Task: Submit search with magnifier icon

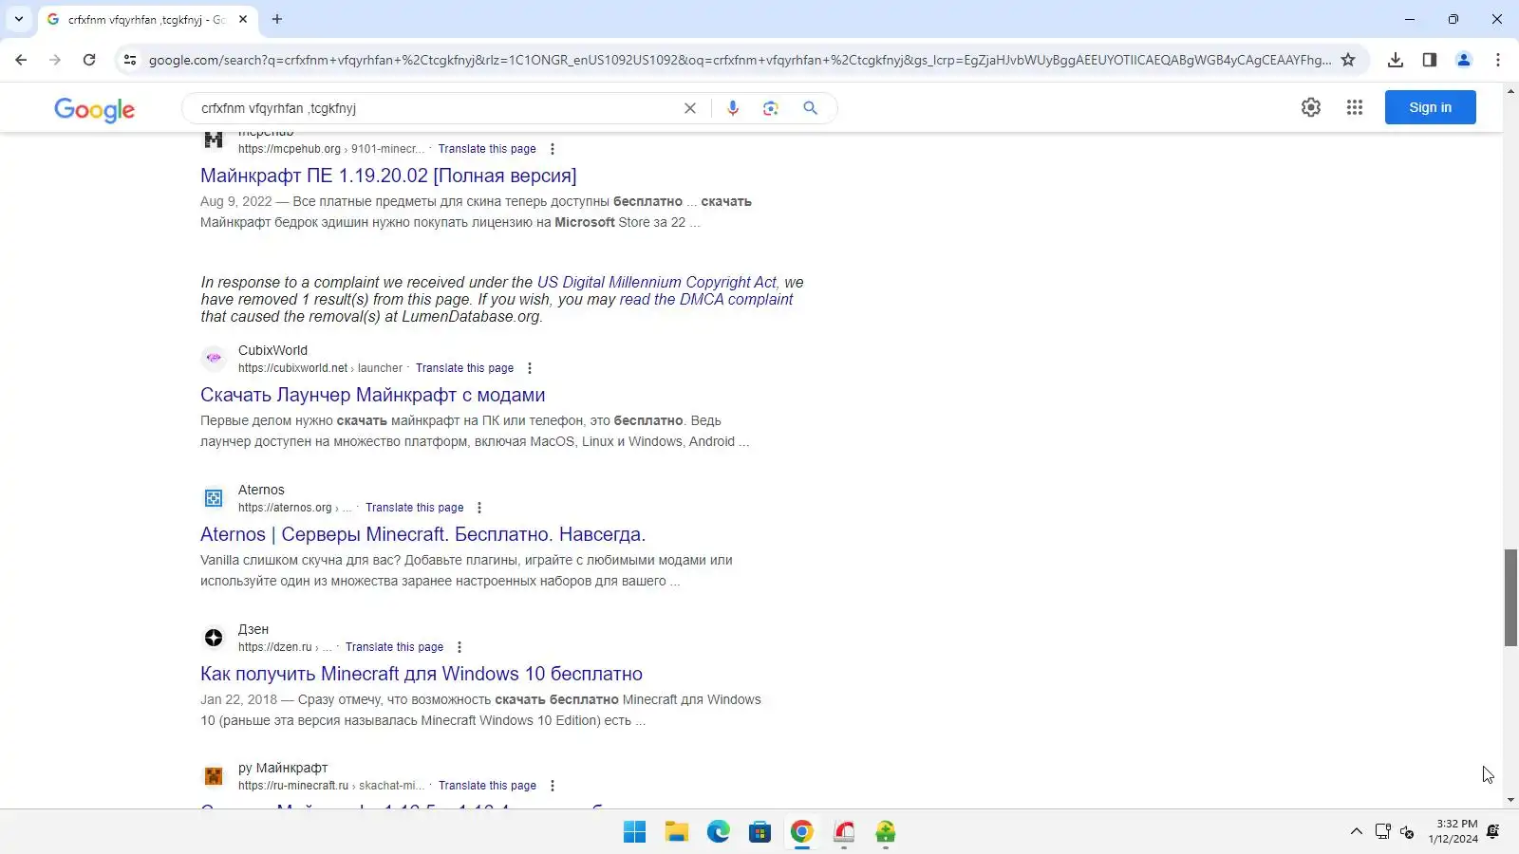Action: [810, 108]
